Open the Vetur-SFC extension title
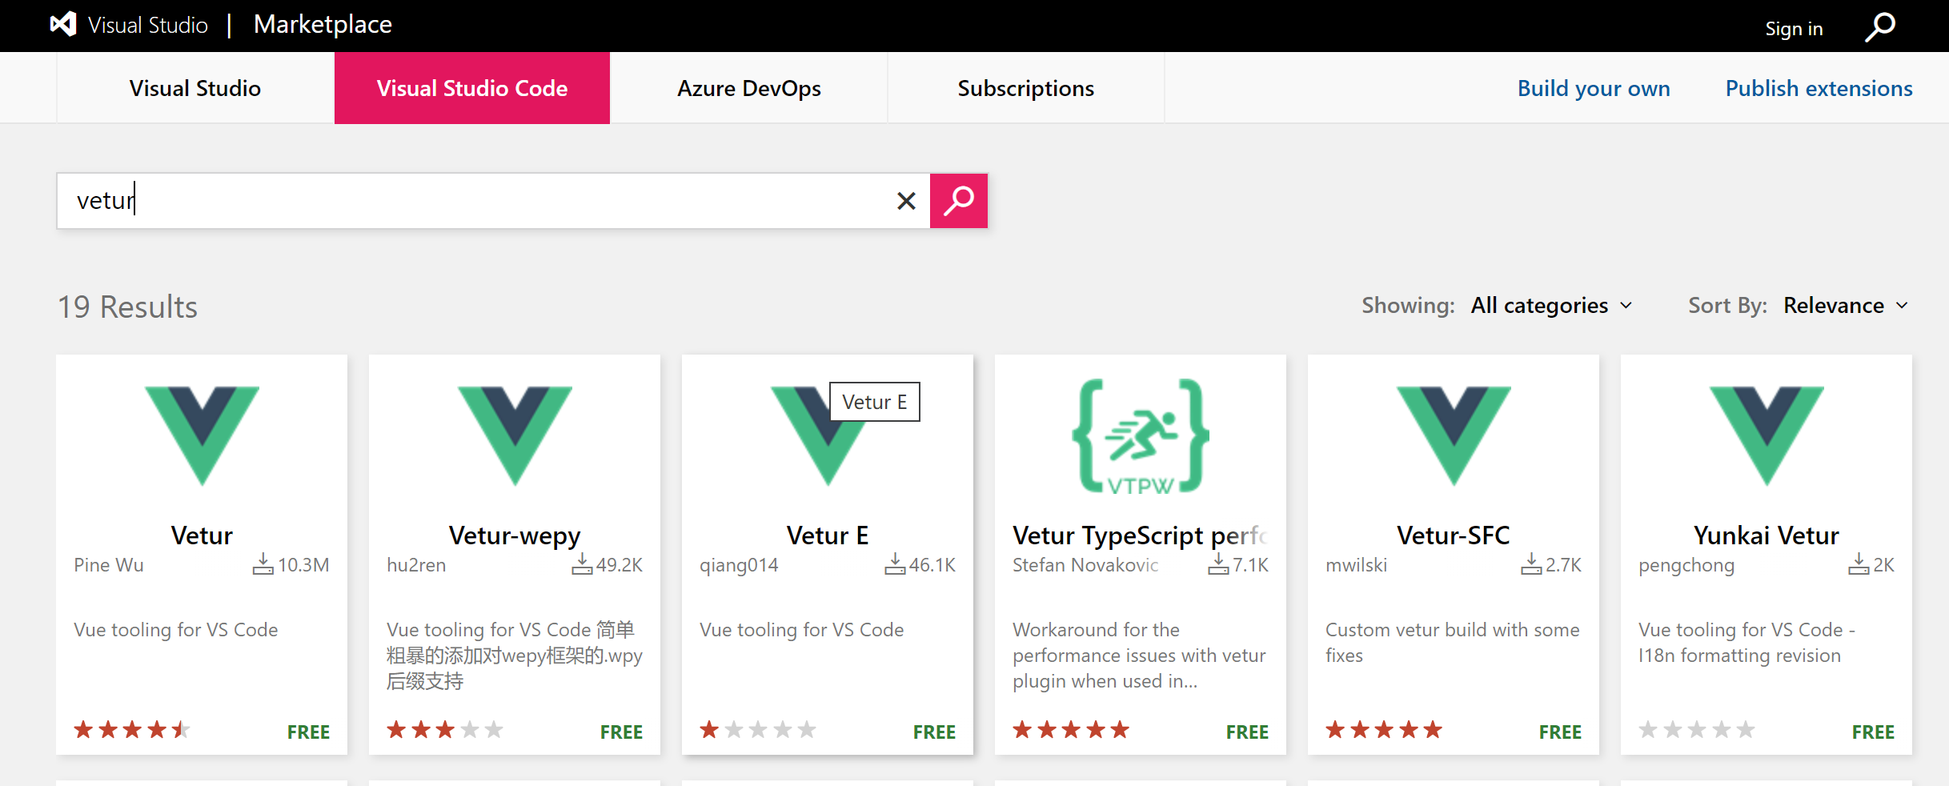This screenshot has width=1949, height=786. point(1454,535)
